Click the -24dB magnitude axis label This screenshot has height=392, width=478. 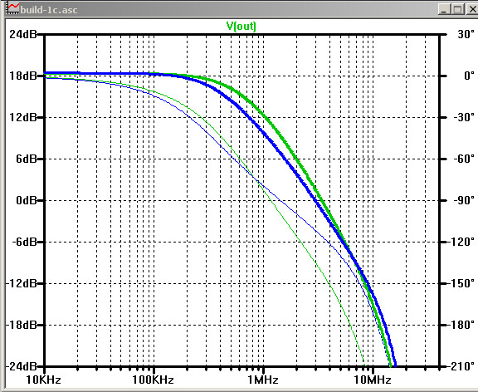[x=21, y=366]
